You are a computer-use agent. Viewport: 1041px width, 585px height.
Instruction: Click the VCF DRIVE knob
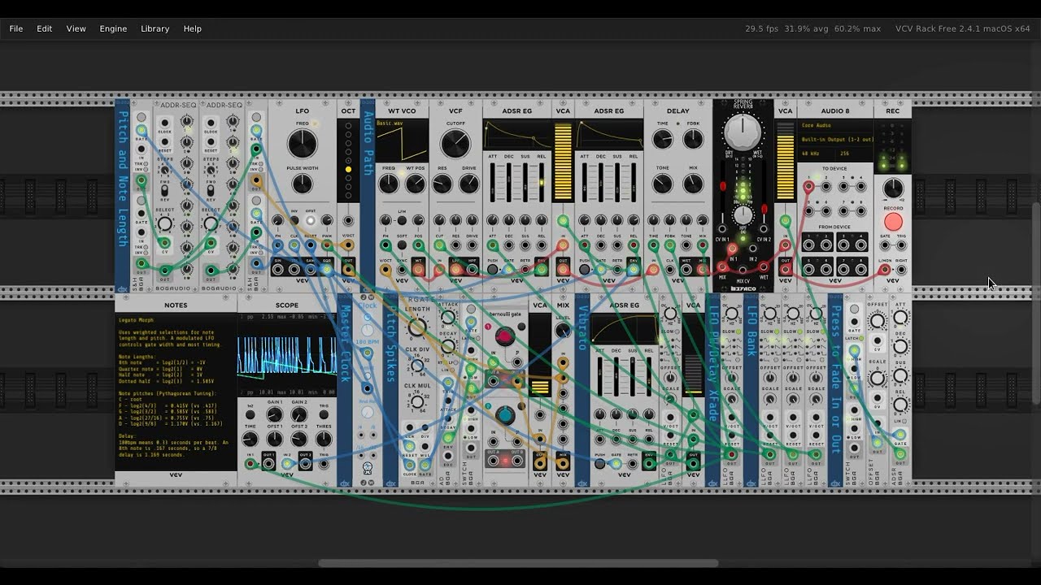coord(469,184)
